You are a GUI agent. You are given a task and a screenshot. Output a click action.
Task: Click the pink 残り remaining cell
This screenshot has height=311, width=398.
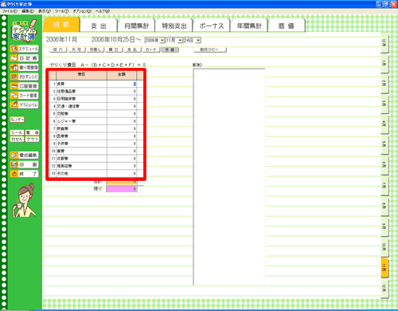(x=122, y=189)
